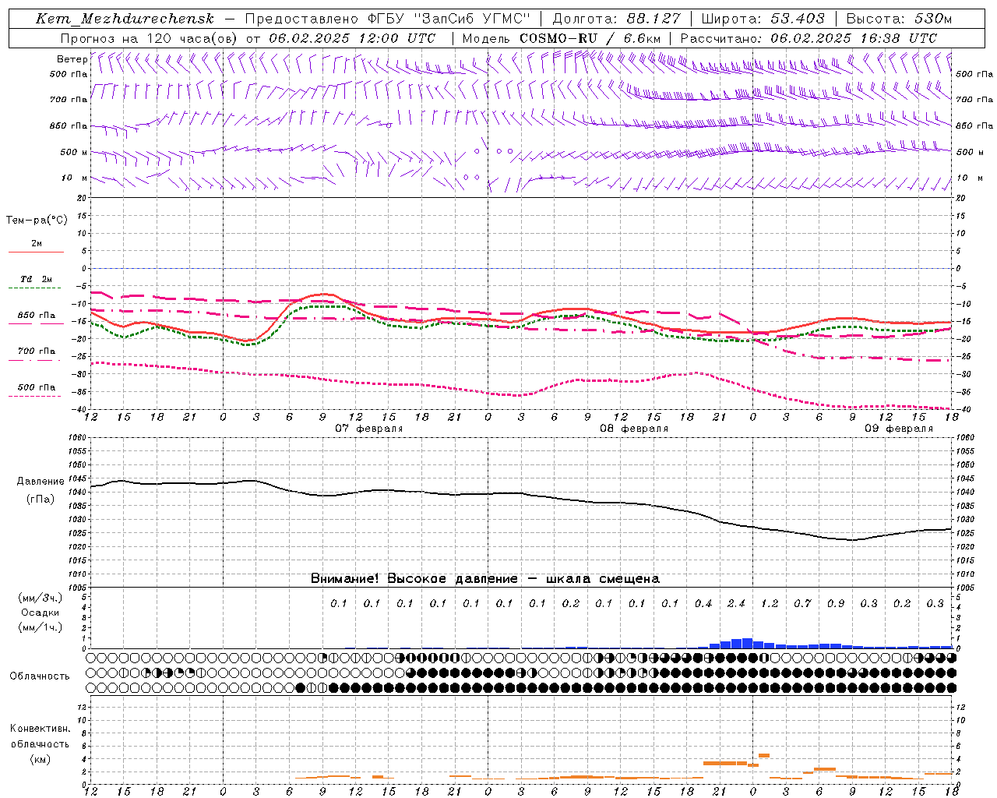Select the 0.7 precipitation amount value
The image size is (997, 798).
pyautogui.click(x=802, y=603)
